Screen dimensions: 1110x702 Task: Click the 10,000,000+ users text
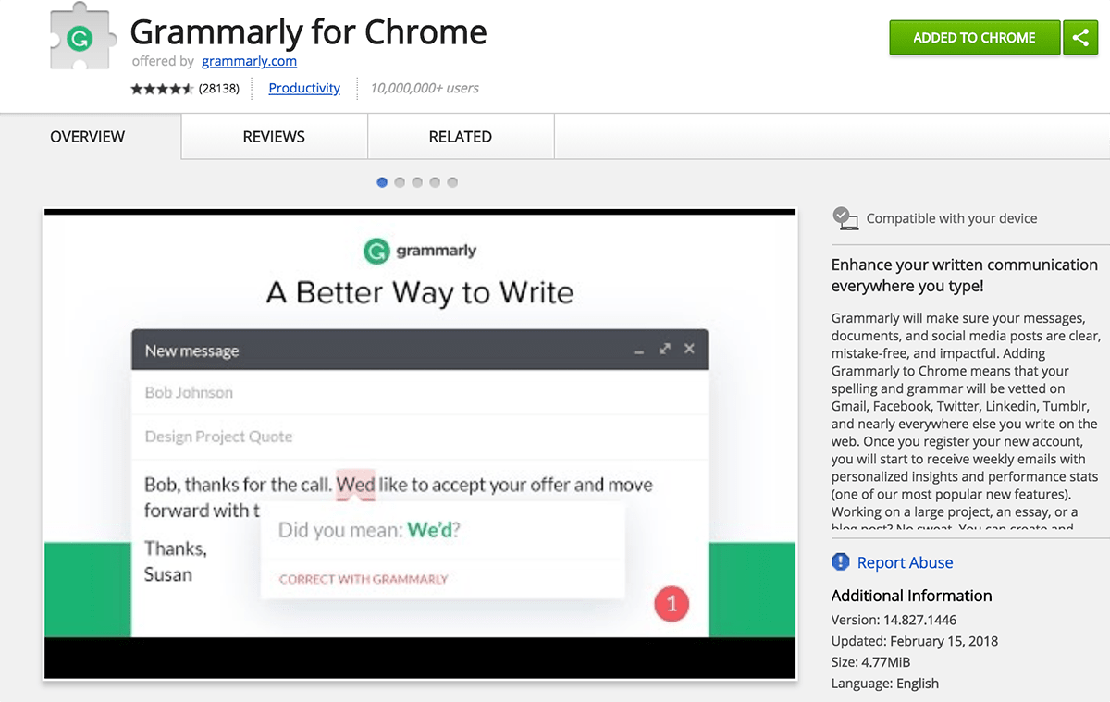(425, 88)
